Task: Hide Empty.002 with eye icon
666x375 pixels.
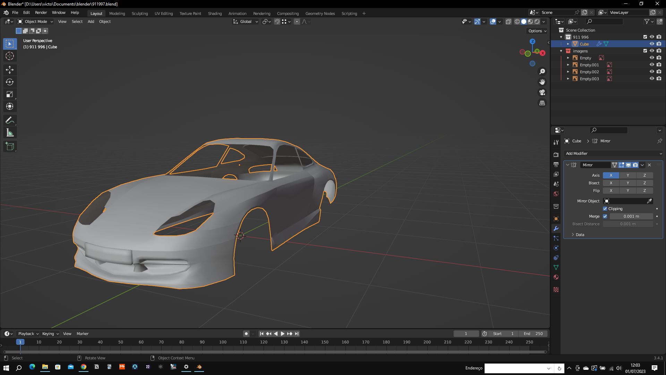Action: point(652,72)
